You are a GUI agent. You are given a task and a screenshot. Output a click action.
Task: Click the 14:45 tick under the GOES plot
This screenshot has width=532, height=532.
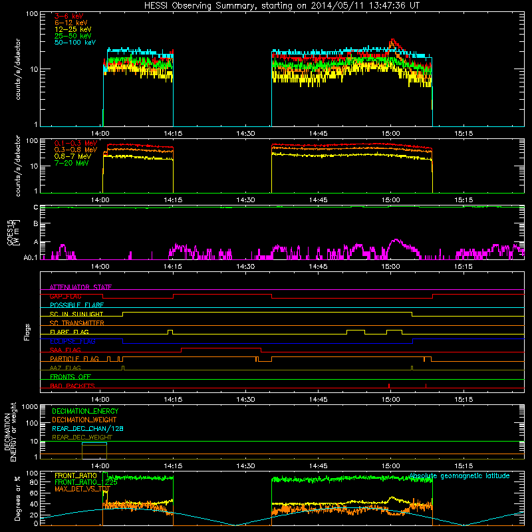coord(319,267)
